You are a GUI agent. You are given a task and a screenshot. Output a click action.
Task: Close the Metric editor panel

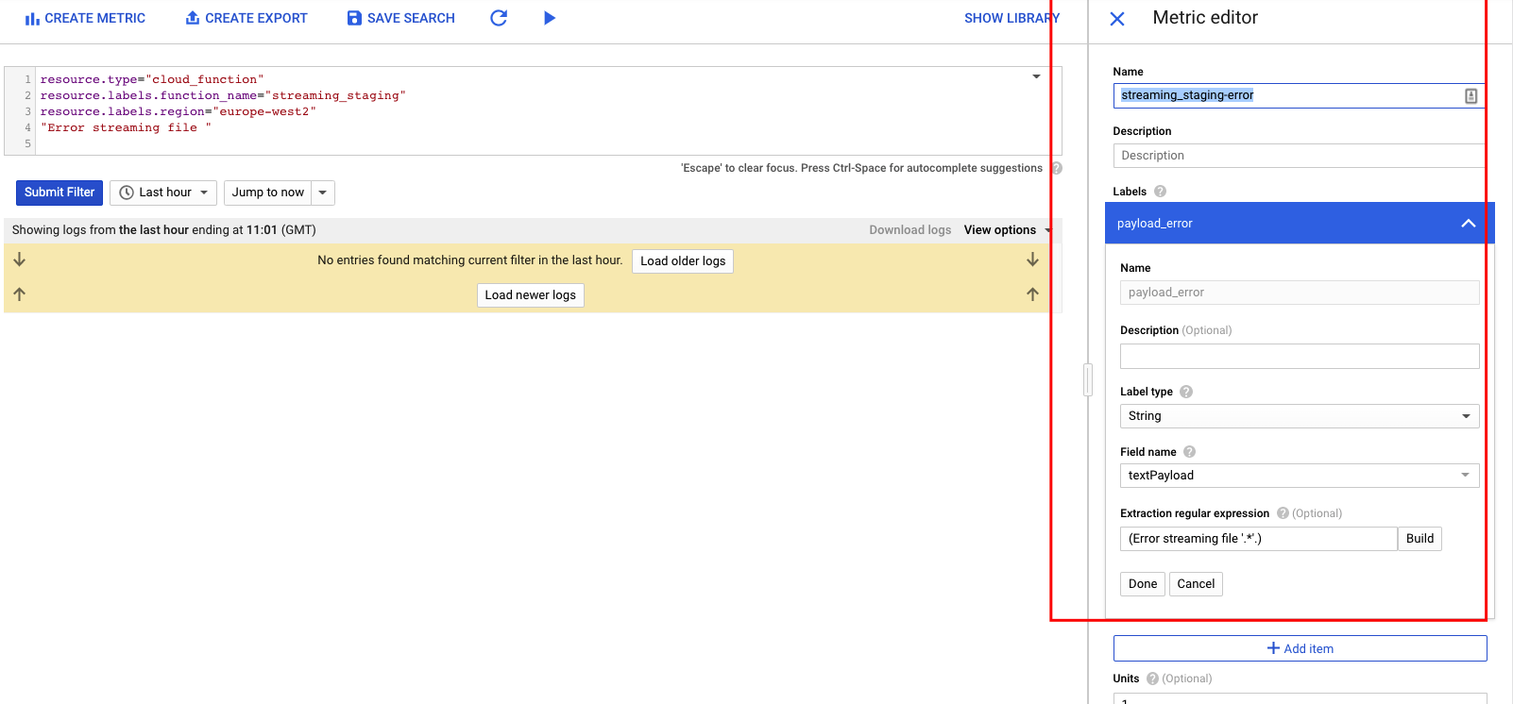[x=1117, y=19]
